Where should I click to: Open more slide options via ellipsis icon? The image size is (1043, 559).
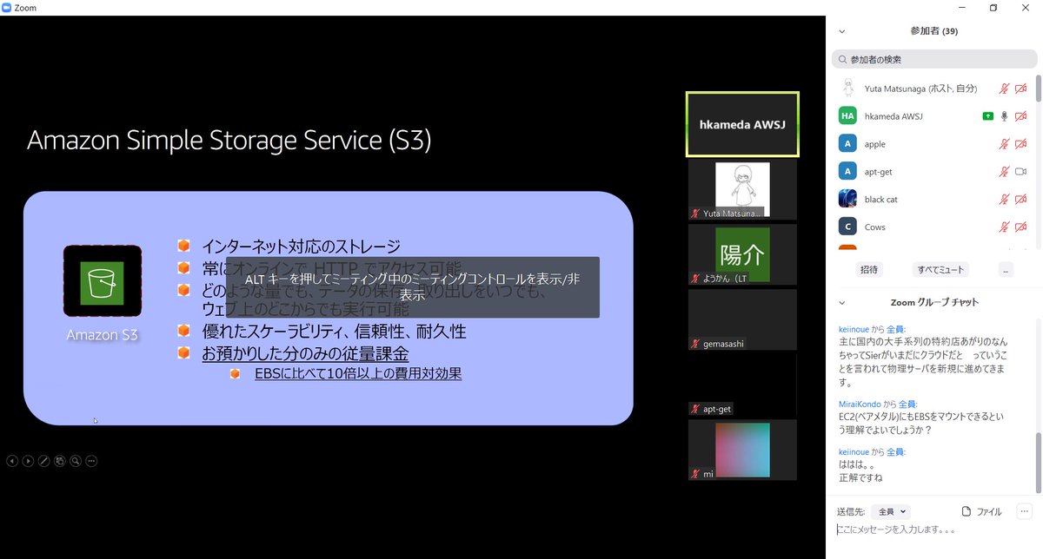pyautogui.click(x=91, y=461)
